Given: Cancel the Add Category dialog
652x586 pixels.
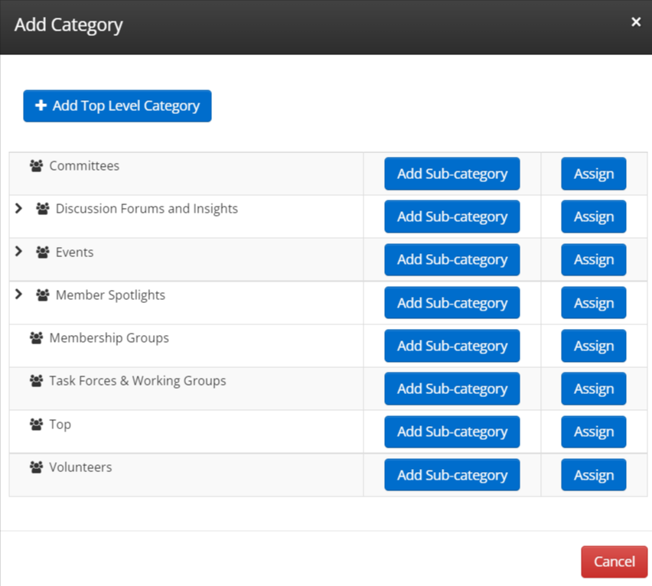Looking at the screenshot, I should [x=615, y=562].
